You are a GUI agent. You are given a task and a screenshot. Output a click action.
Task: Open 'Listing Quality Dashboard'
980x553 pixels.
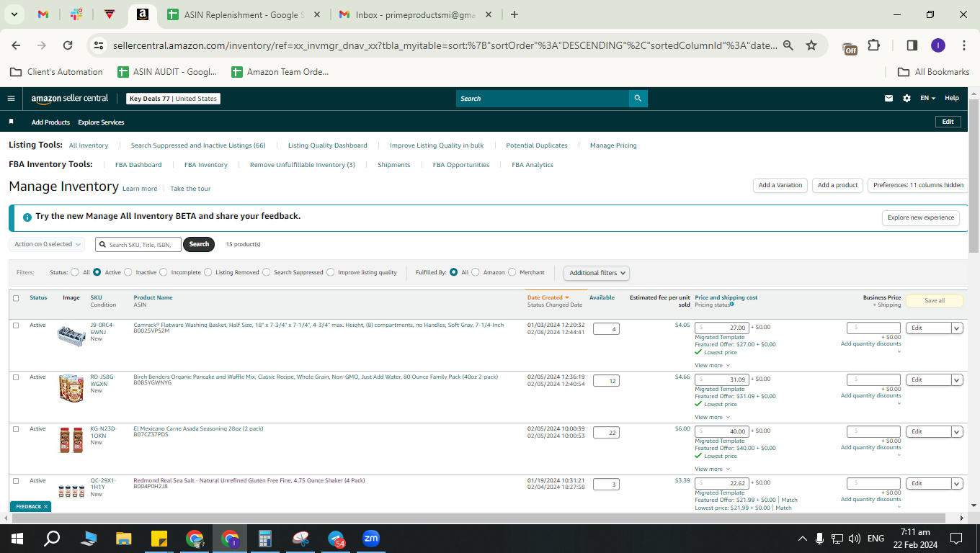(x=328, y=145)
